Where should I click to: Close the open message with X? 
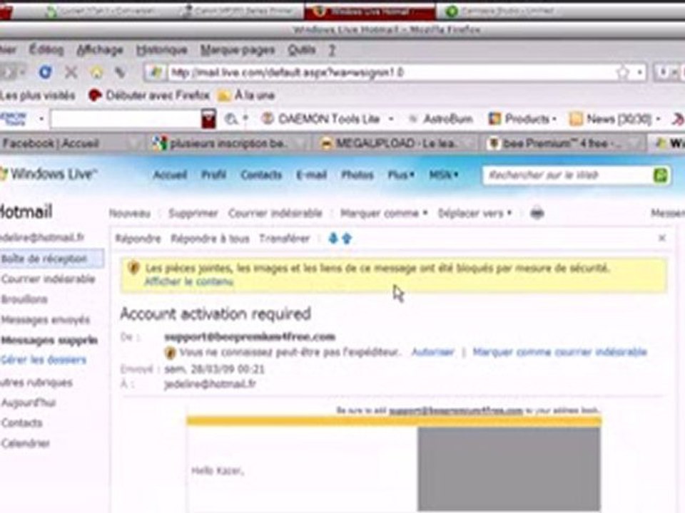[x=662, y=238]
